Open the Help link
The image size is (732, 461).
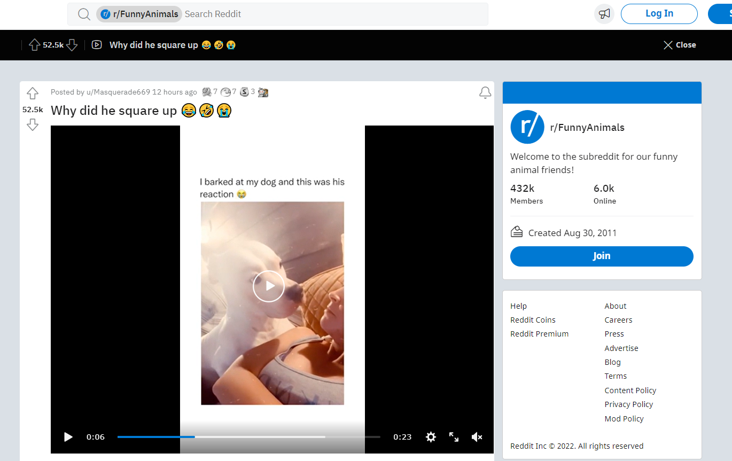(518, 306)
